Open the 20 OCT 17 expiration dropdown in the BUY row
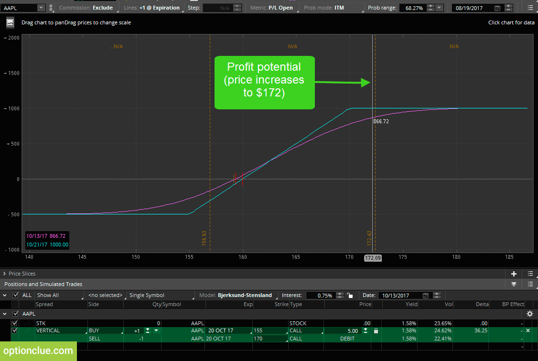 (x=229, y=330)
